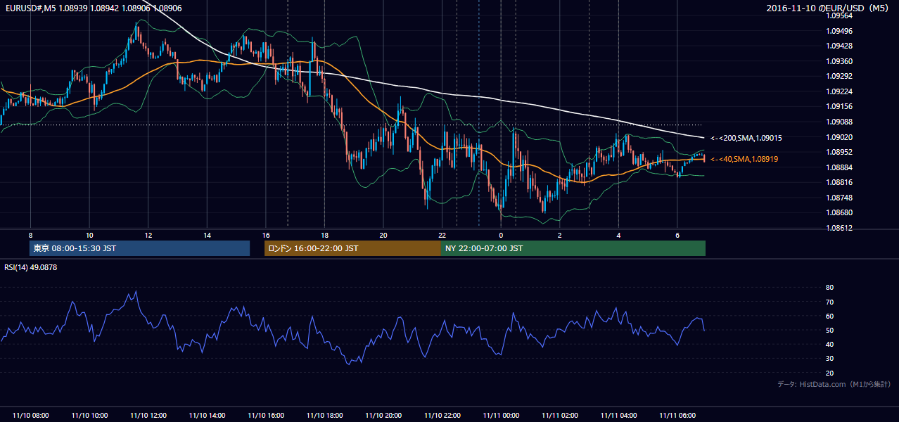This screenshot has width=899, height=422.
Task: Click the 11/10 20:00 time axis label
Action: point(383,416)
